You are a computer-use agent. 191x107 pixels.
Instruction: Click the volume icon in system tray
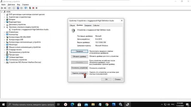(x=169, y=104)
